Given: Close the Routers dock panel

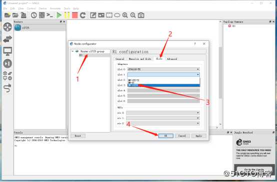Looking at the screenshot, I should 64,21.
